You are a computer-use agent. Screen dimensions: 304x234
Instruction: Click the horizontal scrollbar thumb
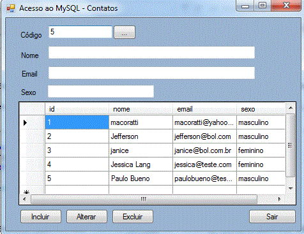tap(144, 199)
